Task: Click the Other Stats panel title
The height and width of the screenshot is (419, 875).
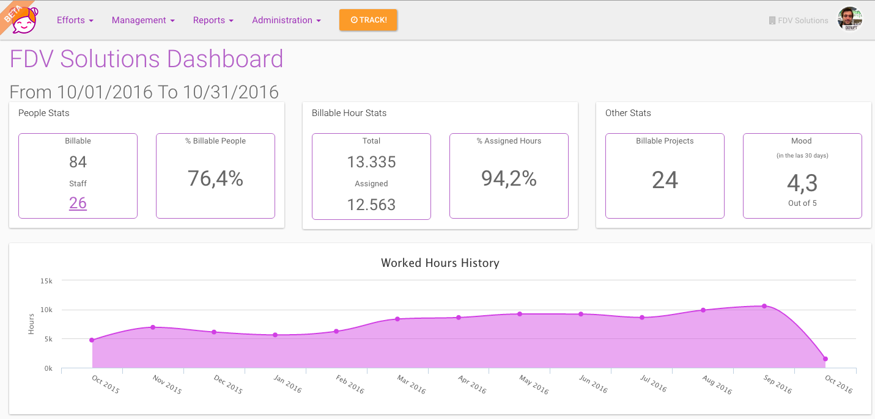Action: (628, 113)
